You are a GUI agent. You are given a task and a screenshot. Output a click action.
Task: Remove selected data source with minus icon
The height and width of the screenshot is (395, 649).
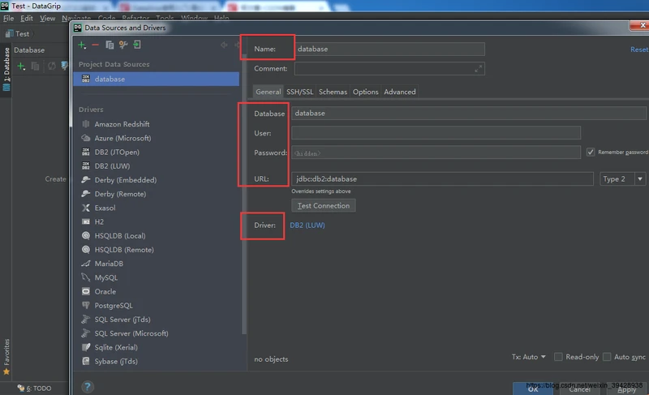click(95, 45)
